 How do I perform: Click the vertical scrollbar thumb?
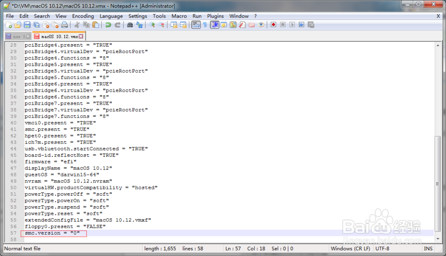438,184
